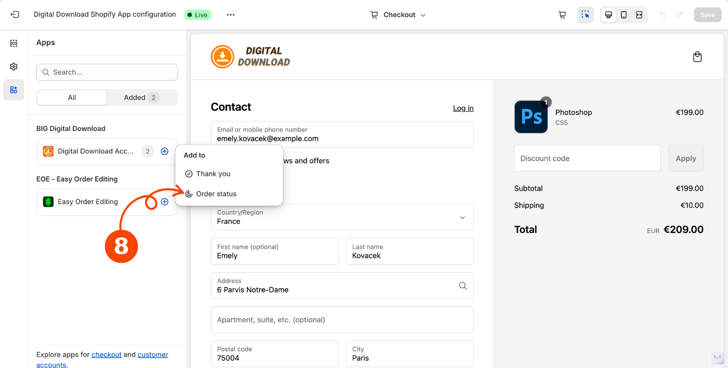728x368 pixels.
Task: Choose Thank you from Add to menu
Action: [213, 174]
